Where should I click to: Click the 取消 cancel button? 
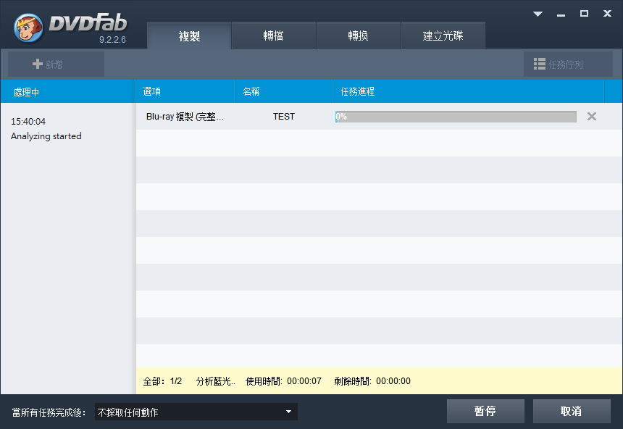click(572, 412)
